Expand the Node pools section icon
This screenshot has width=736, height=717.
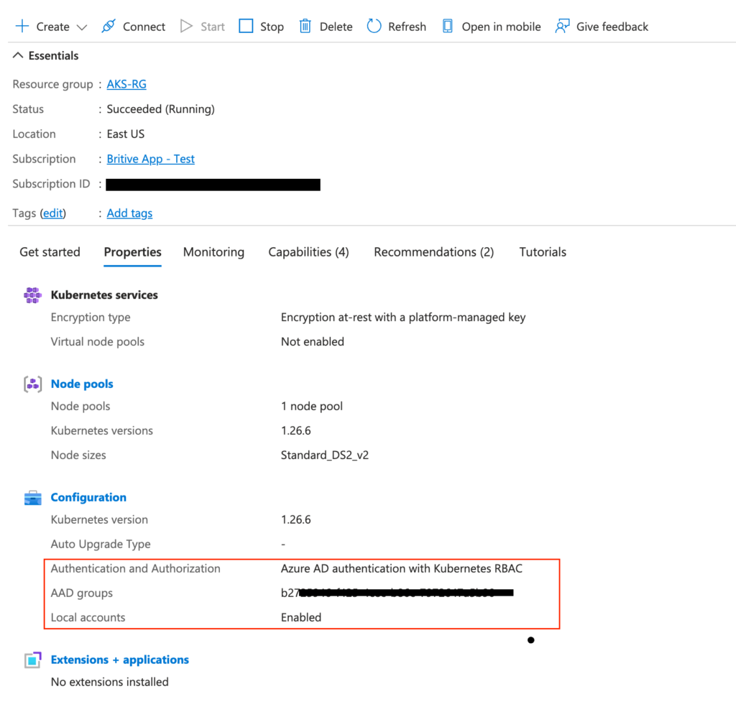point(32,384)
